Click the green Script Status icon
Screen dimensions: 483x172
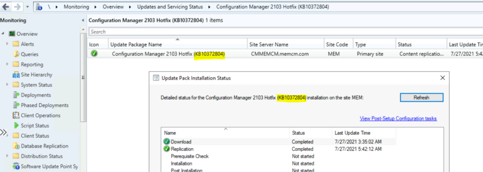[x=16, y=125]
